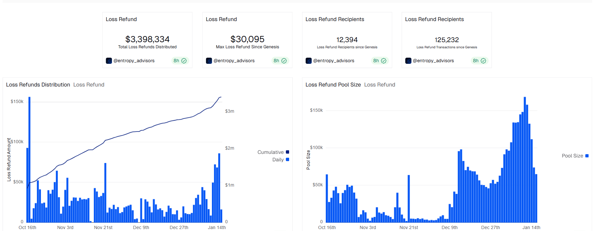
Task: Toggle the Cumulative series in the legend
Action: (271, 152)
